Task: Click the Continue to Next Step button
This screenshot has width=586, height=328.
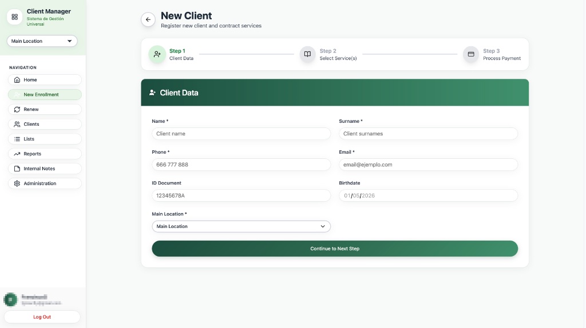Action: click(x=335, y=249)
